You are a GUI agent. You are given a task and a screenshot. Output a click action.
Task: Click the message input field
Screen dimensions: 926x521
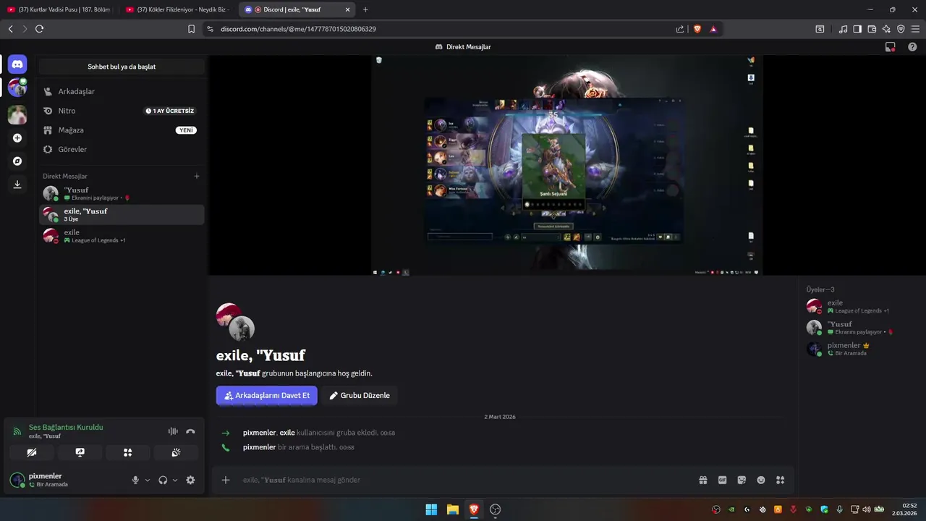463,480
